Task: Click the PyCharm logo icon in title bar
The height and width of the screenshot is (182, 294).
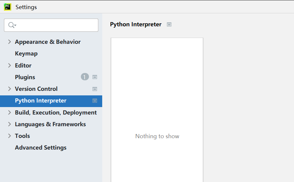Action: coord(7,7)
